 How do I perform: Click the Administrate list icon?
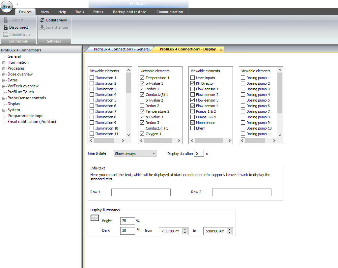point(6,35)
